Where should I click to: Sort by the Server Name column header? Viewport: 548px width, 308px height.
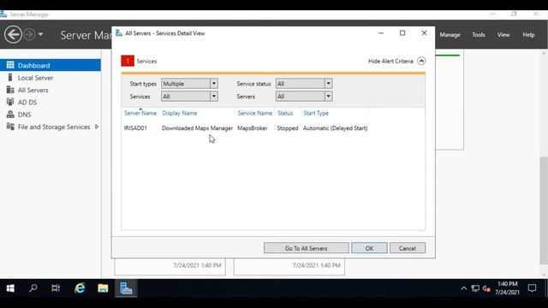140,113
